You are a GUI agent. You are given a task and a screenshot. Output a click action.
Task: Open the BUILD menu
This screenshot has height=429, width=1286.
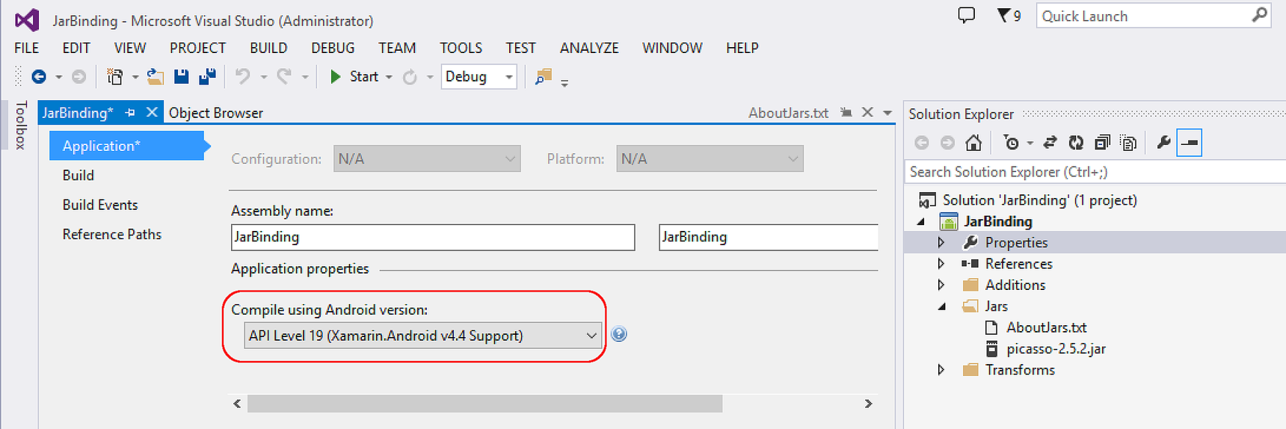(x=268, y=48)
